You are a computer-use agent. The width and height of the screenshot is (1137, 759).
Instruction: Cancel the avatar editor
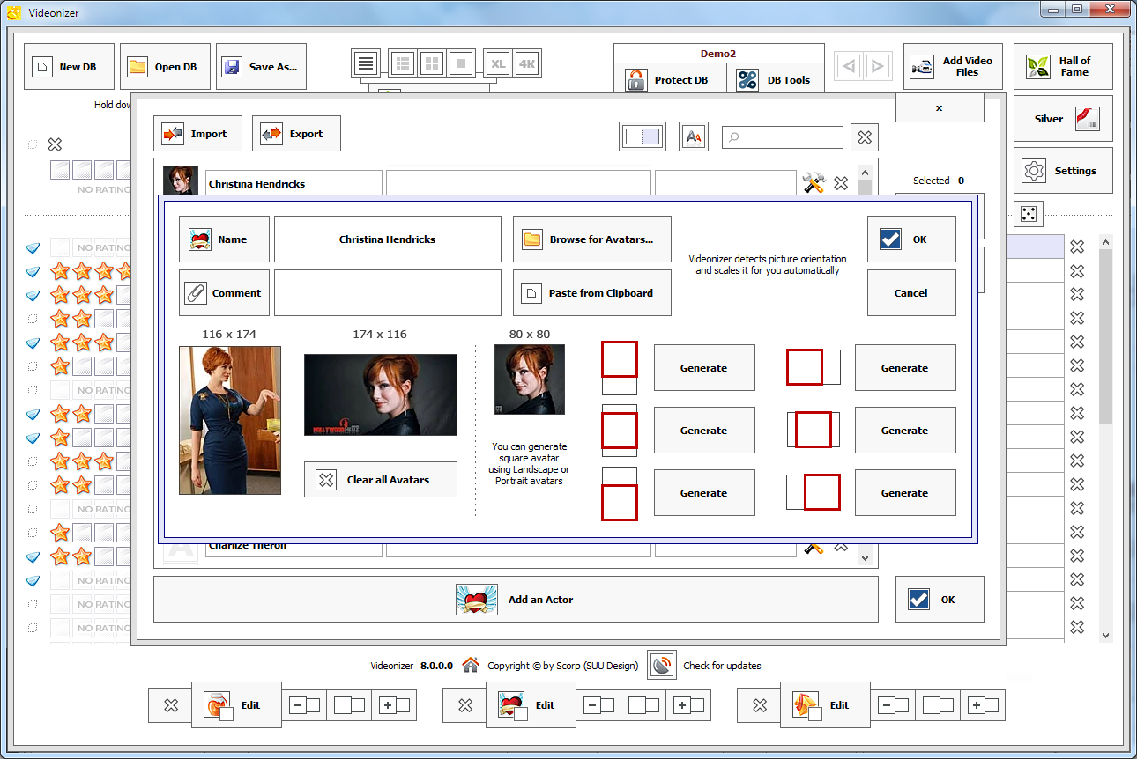pos(911,293)
